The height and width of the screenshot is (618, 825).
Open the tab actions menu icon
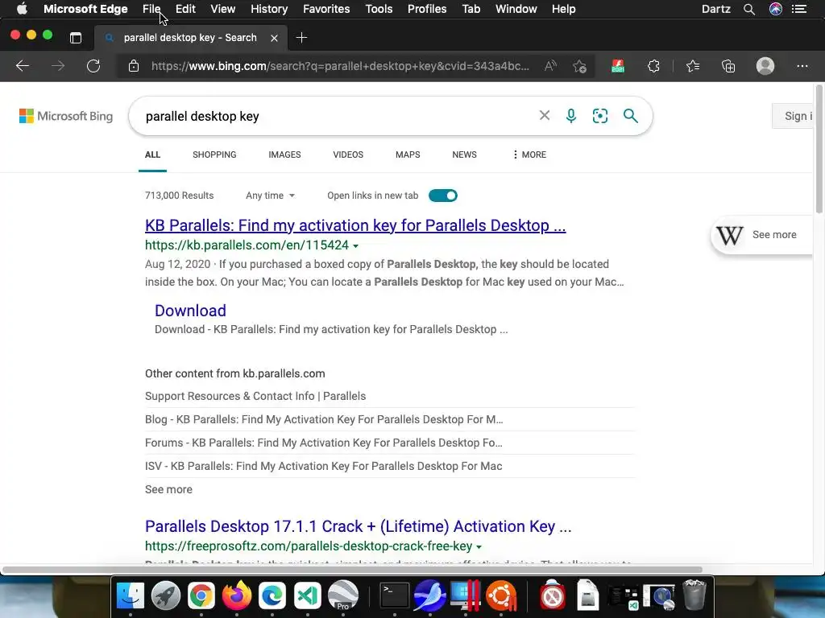[x=76, y=38]
